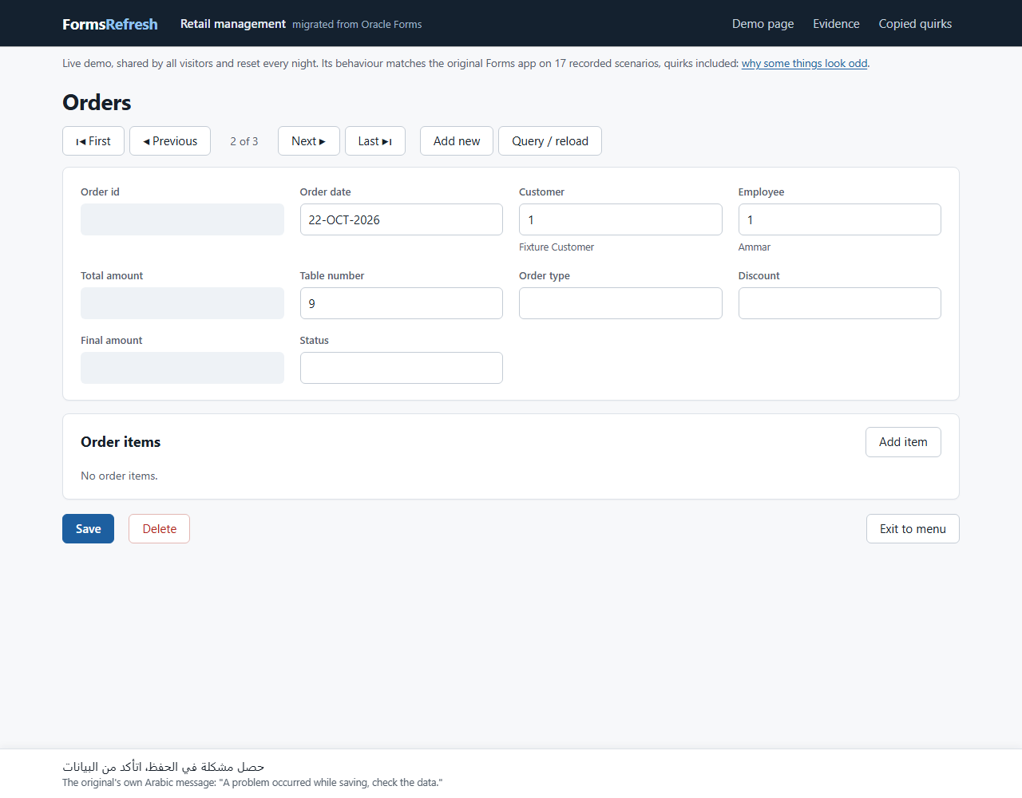Focus the Table number field
This screenshot has height=798, width=1022.
tap(402, 303)
